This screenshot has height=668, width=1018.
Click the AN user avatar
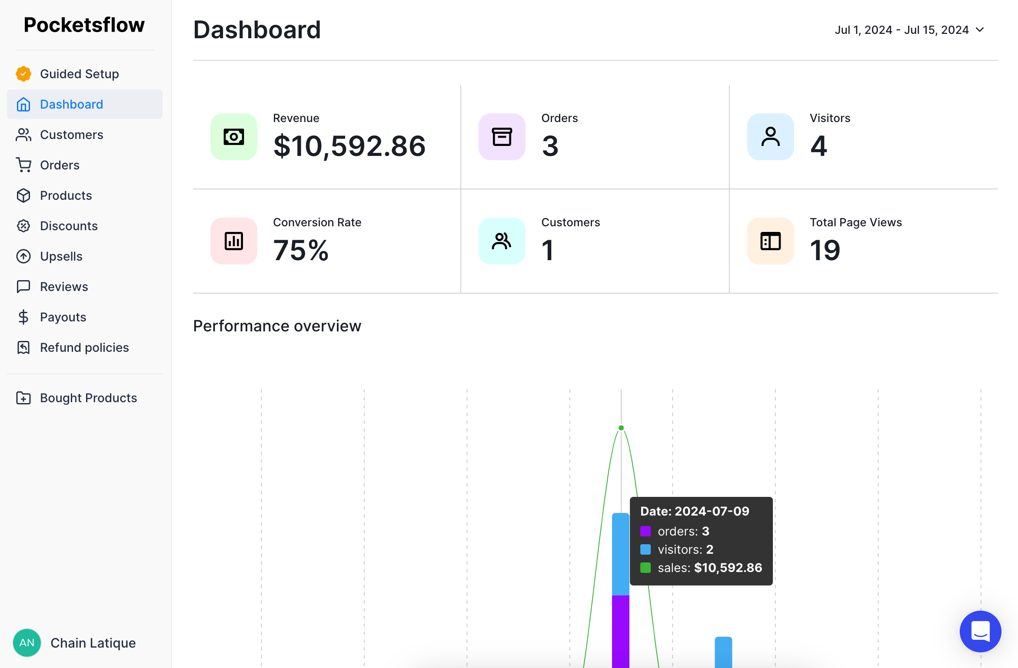click(x=27, y=643)
